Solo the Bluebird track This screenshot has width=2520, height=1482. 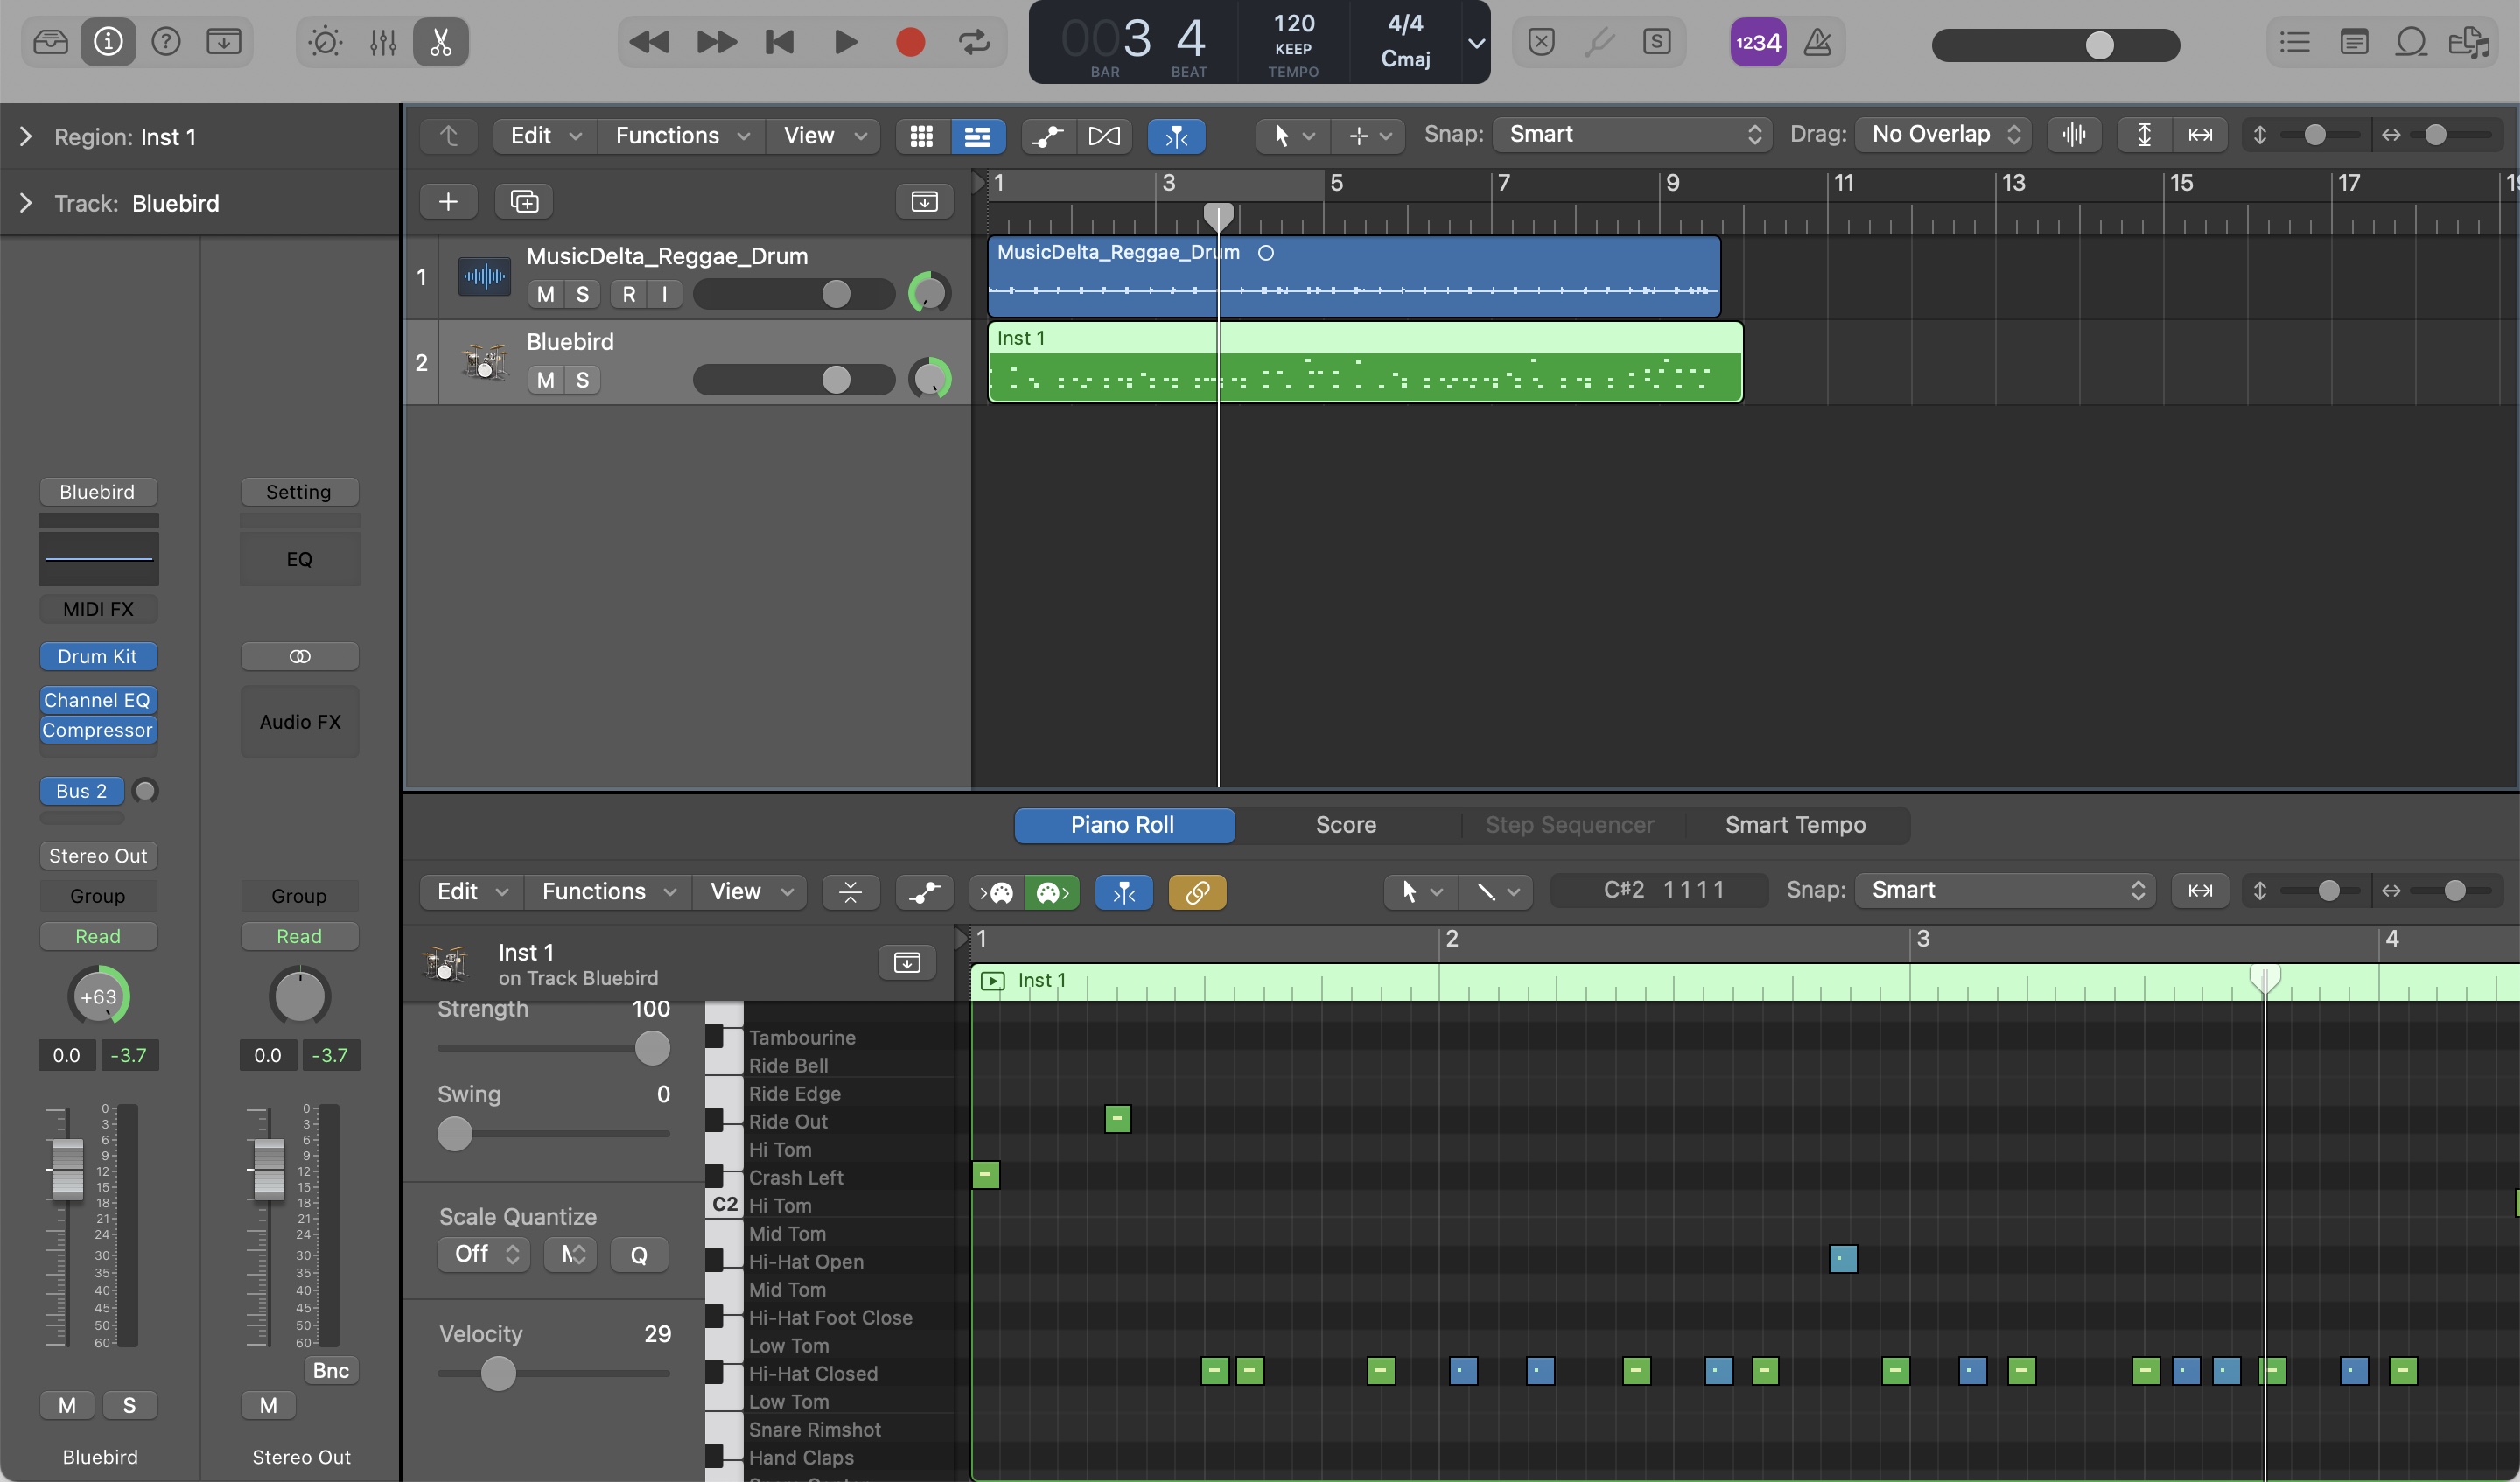pyautogui.click(x=582, y=380)
